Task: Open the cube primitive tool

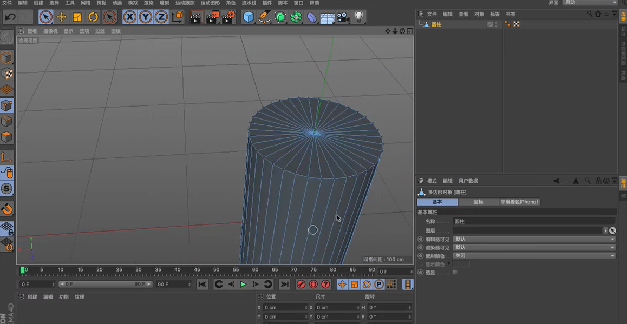Action: coord(247,17)
